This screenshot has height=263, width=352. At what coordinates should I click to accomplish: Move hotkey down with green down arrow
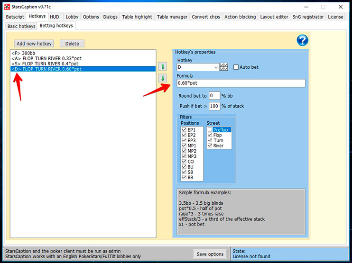[x=163, y=79]
